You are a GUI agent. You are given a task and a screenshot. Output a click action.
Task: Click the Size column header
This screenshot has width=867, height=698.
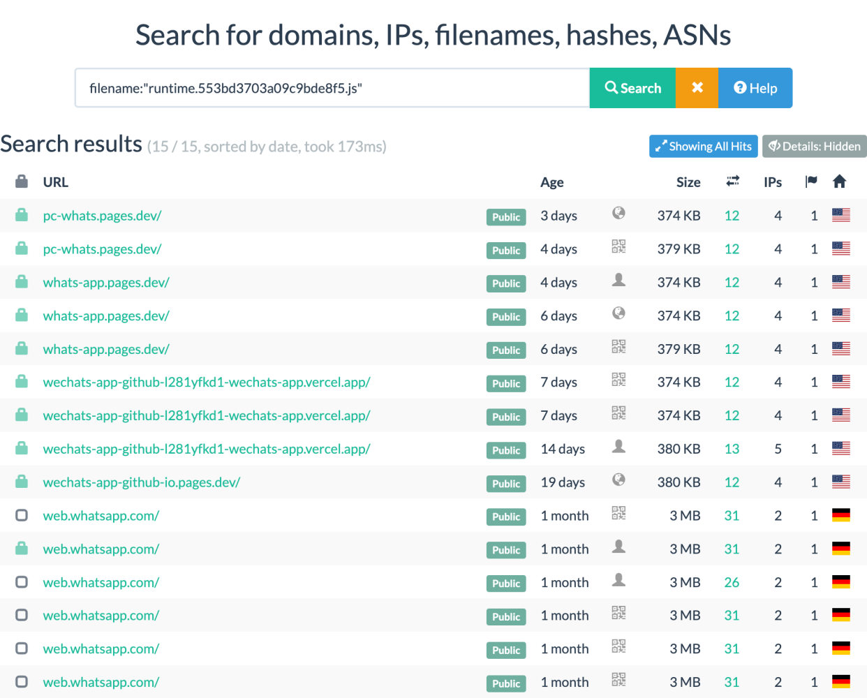[x=688, y=182]
